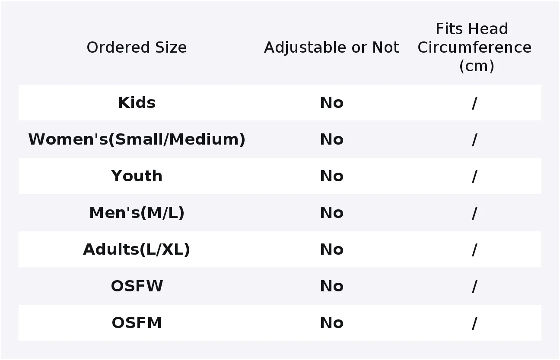Click the slash in Adults(L/XL) row
This screenshot has height=360, width=560.
click(x=474, y=249)
